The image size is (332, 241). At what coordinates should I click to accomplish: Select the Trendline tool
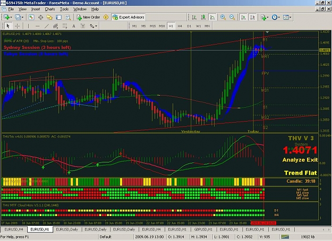[x=46, y=26]
